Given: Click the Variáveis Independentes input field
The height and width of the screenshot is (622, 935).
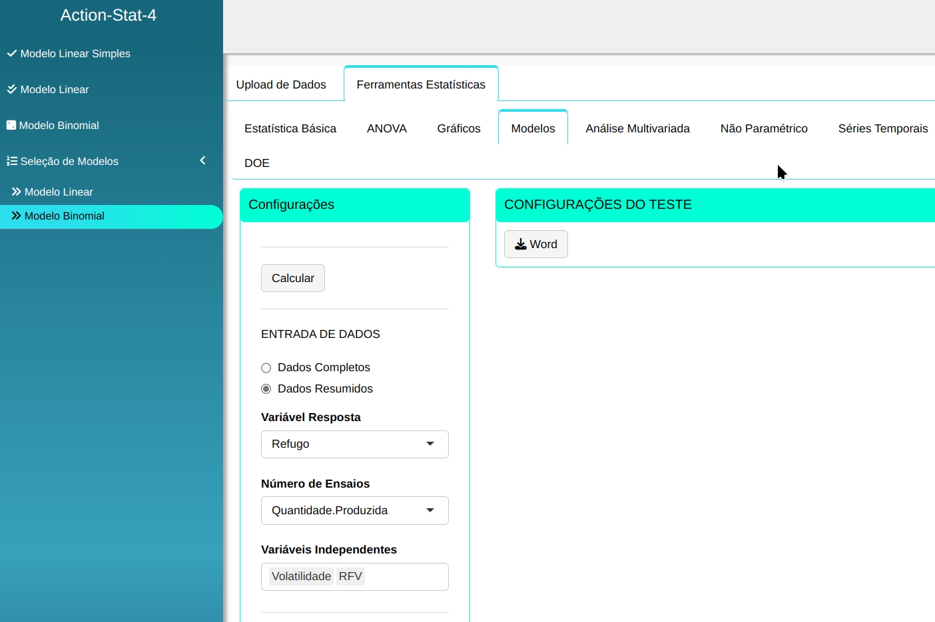Looking at the screenshot, I should (406, 577).
